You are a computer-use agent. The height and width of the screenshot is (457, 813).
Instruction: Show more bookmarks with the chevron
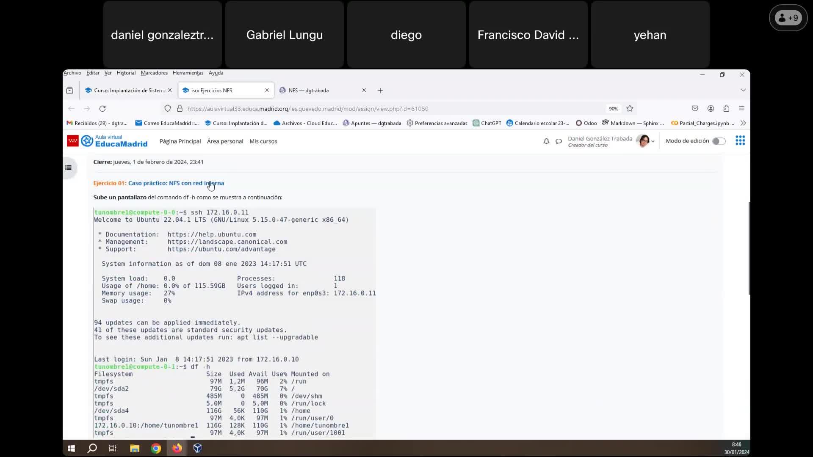point(743,123)
